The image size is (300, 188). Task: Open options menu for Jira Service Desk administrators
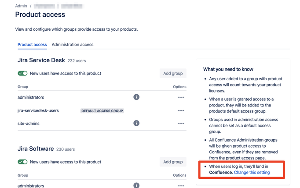coord(181,97)
